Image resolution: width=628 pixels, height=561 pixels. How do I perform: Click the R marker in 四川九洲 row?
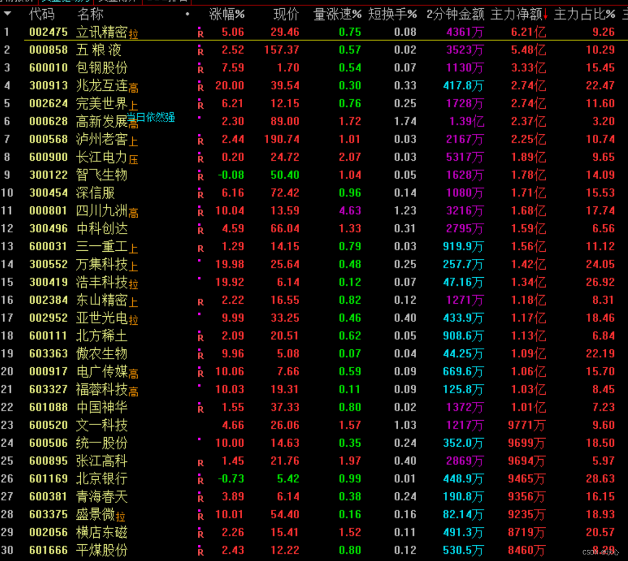pyautogui.click(x=200, y=212)
